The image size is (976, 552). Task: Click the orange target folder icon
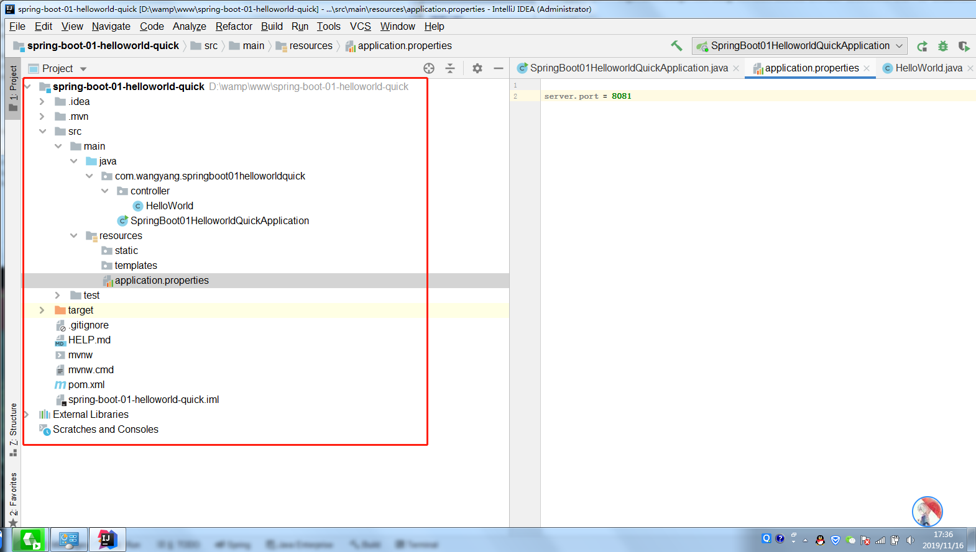coord(60,310)
